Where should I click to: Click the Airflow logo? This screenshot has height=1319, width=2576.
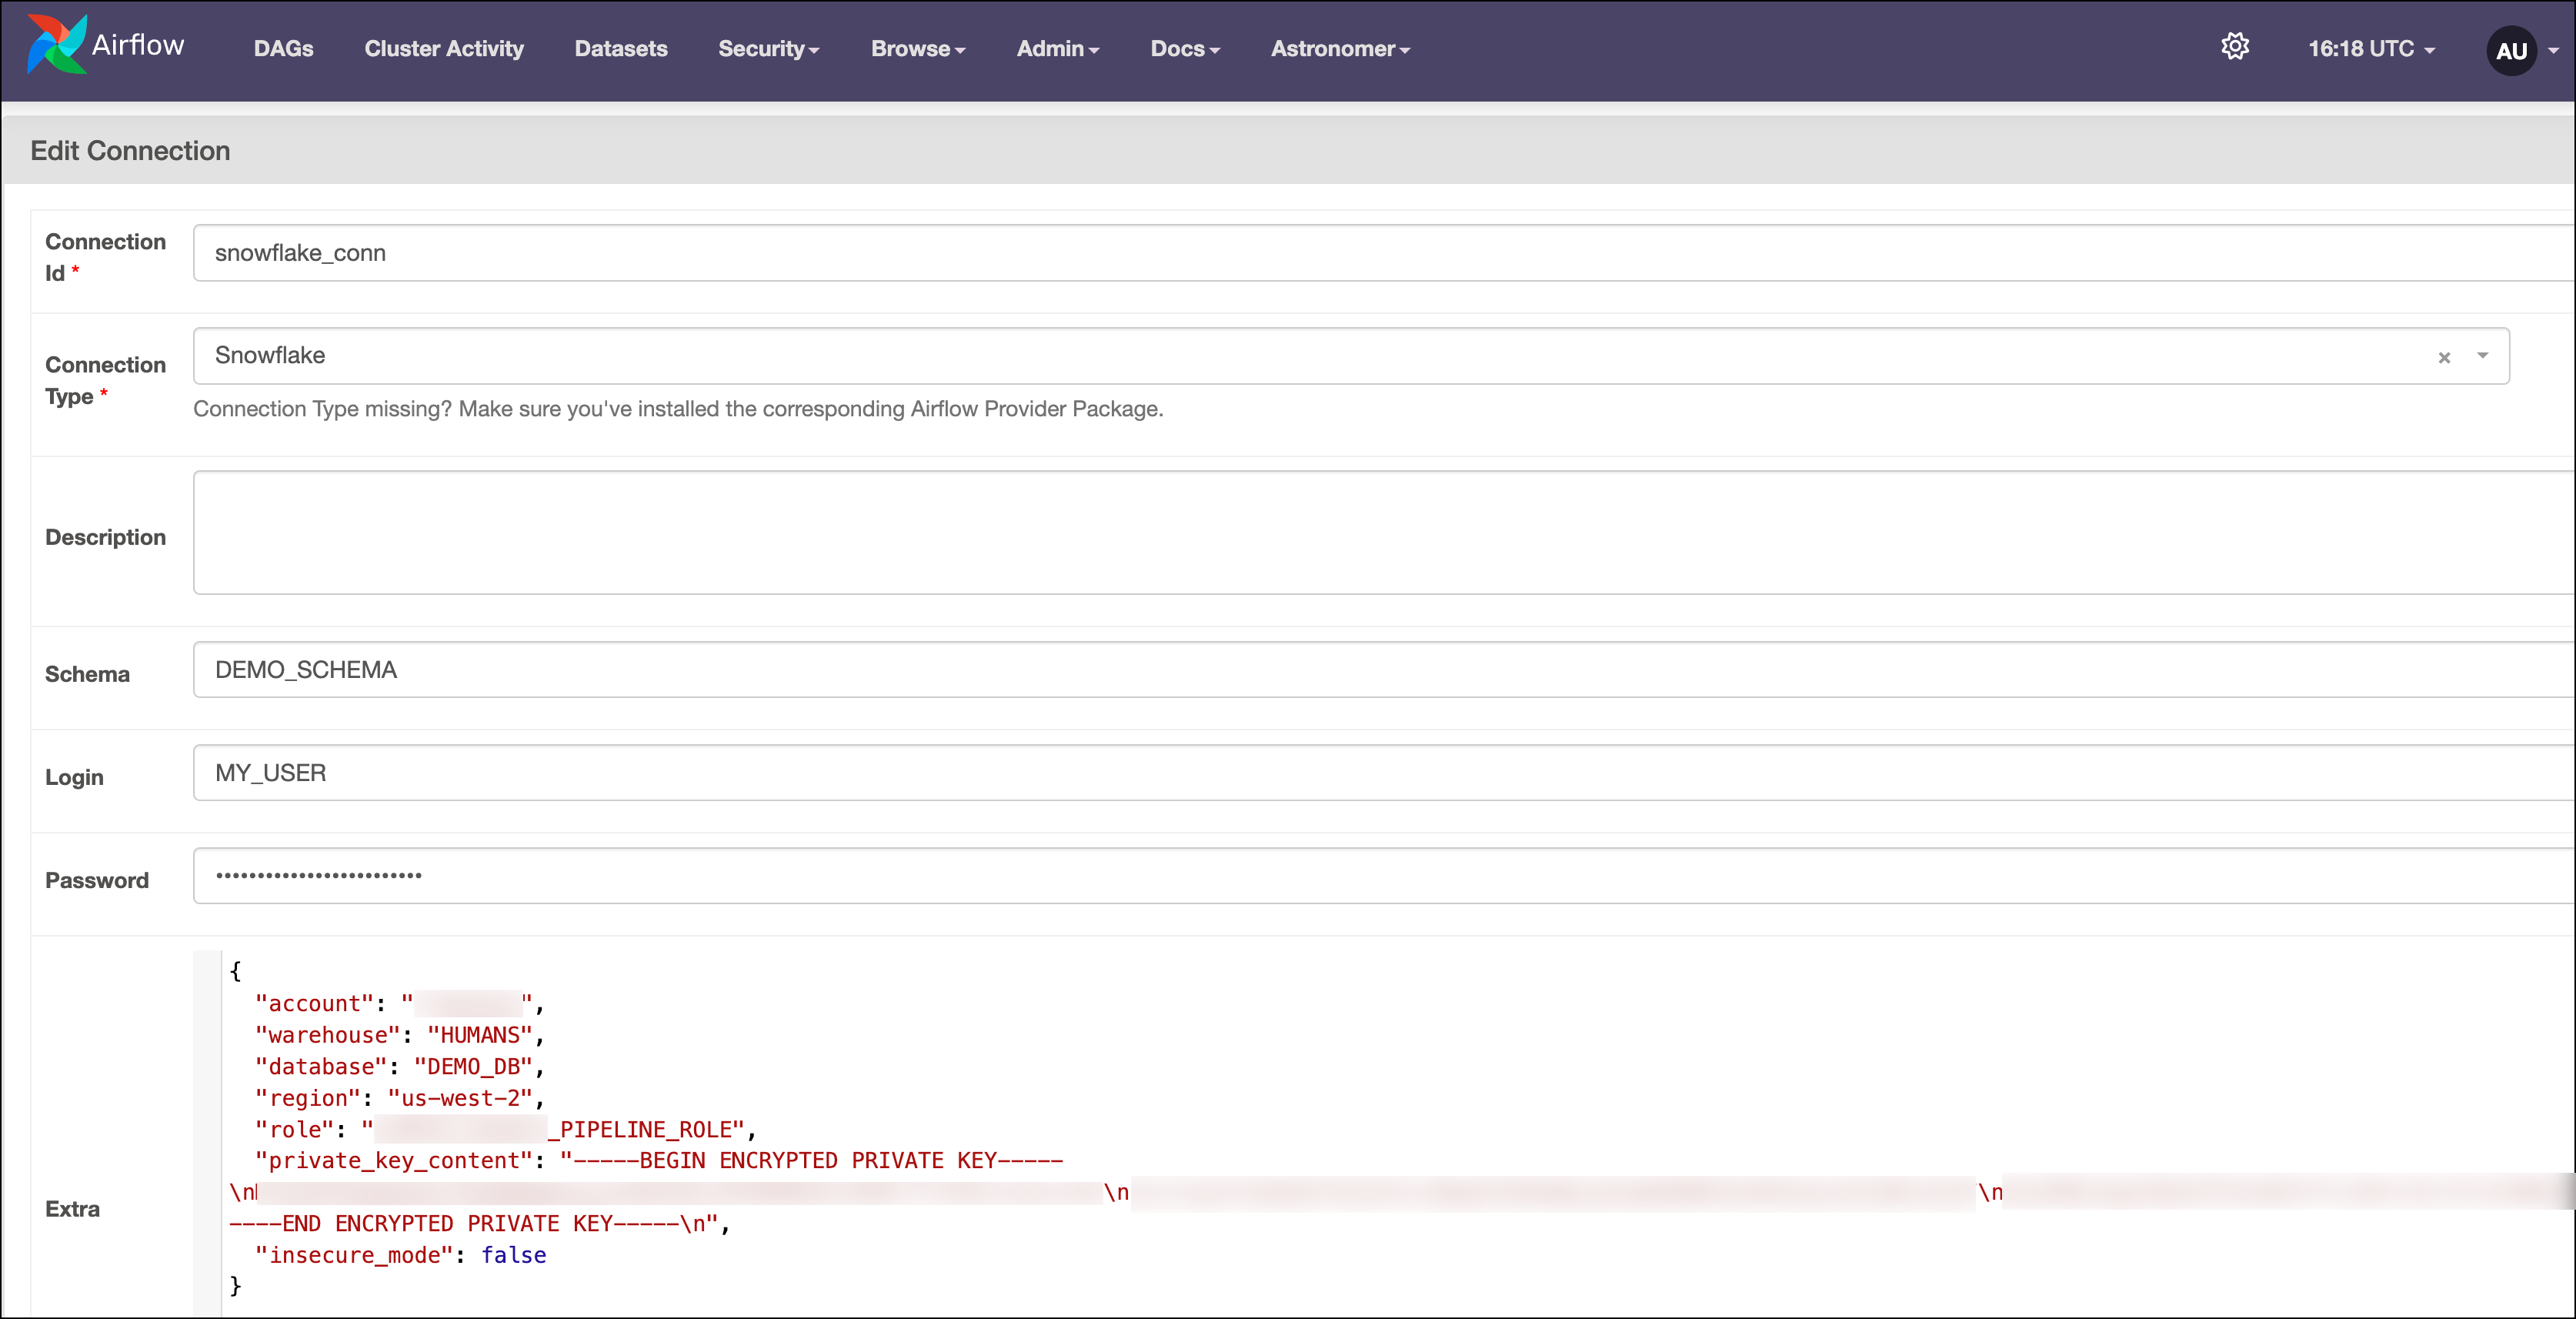pos(105,45)
